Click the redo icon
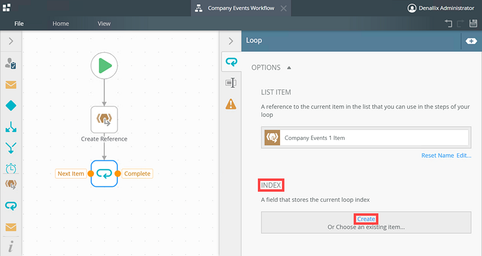The height and width of the screenshot is (256, 482). point(460,23)
